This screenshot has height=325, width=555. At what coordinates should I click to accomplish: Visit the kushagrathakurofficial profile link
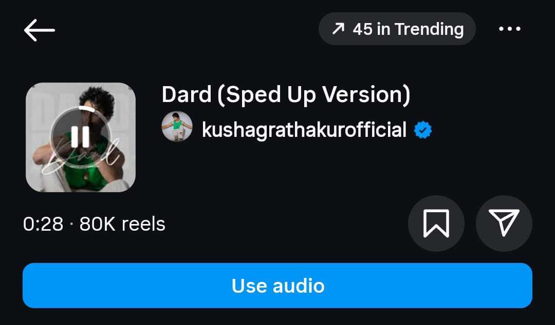tap(304, 130)
